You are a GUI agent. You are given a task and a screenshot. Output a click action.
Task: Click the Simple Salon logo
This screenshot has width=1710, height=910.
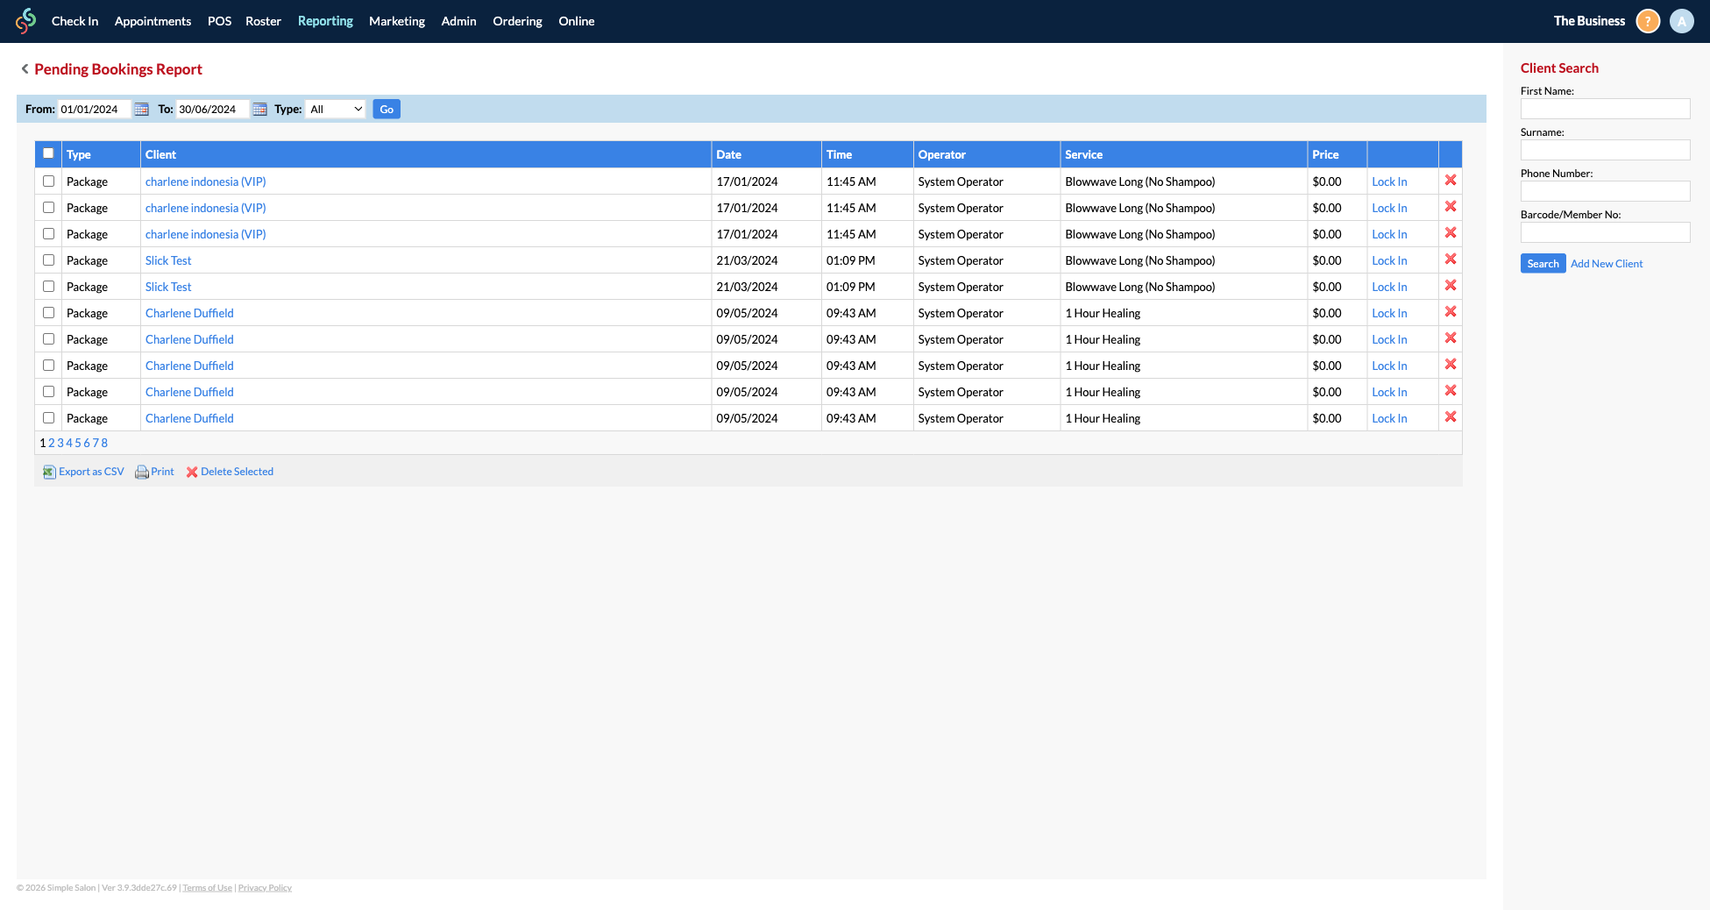[25, 20]
